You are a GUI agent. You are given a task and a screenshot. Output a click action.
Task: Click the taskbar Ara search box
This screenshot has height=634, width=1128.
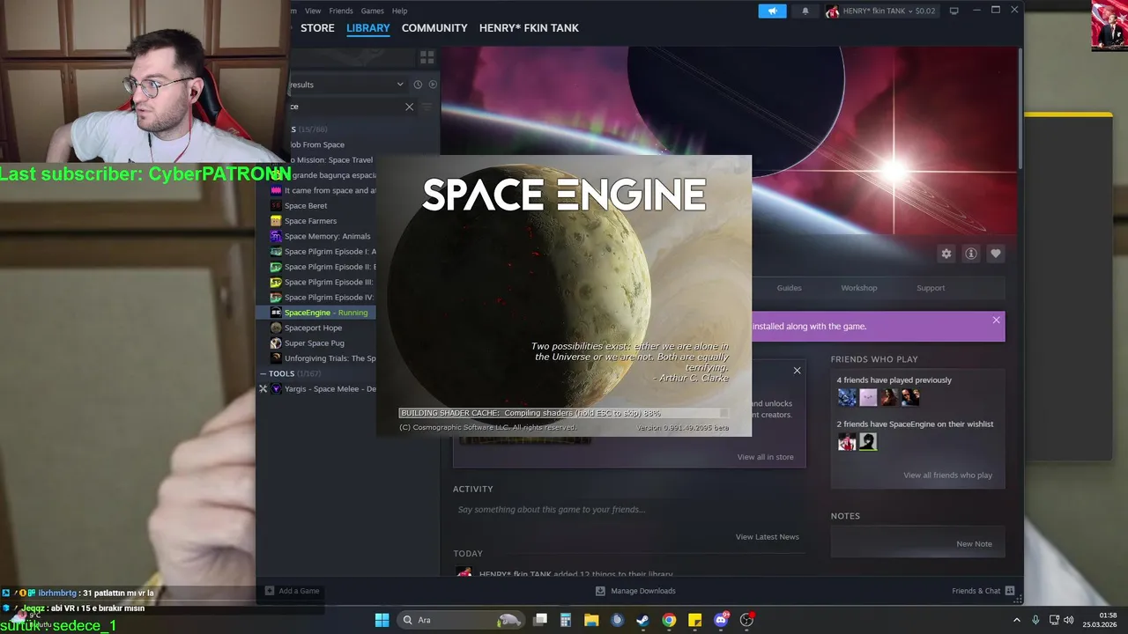(x=460, y=620)
